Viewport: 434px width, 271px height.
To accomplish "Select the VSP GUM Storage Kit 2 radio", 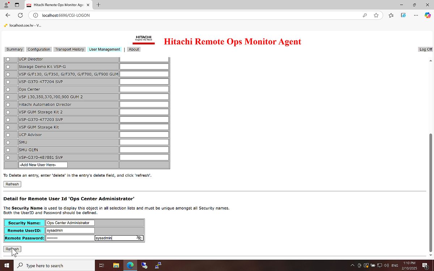I will pos(8,112).
